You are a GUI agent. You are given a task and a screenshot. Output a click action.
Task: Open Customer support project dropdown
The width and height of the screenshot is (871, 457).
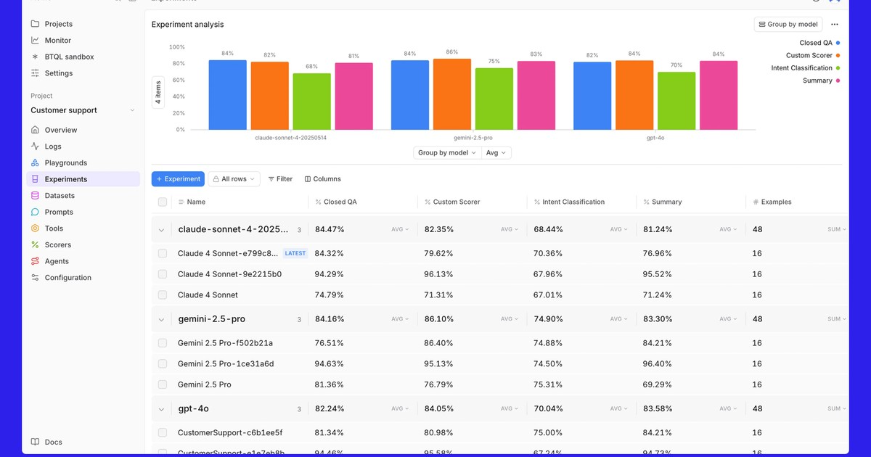[x=83, y=110]
